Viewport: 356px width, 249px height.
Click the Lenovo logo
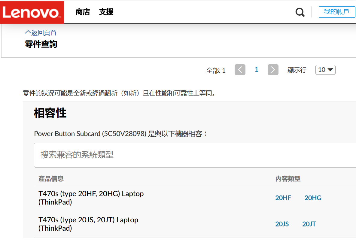(32, 12)
